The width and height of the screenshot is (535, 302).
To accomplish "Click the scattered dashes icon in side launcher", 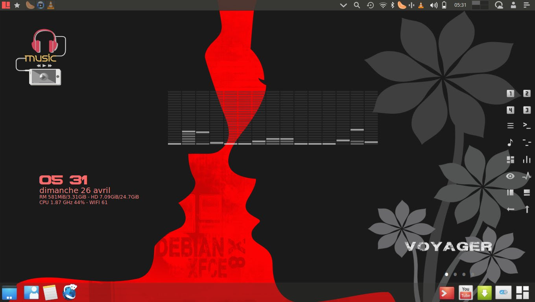I will [527, 142].
